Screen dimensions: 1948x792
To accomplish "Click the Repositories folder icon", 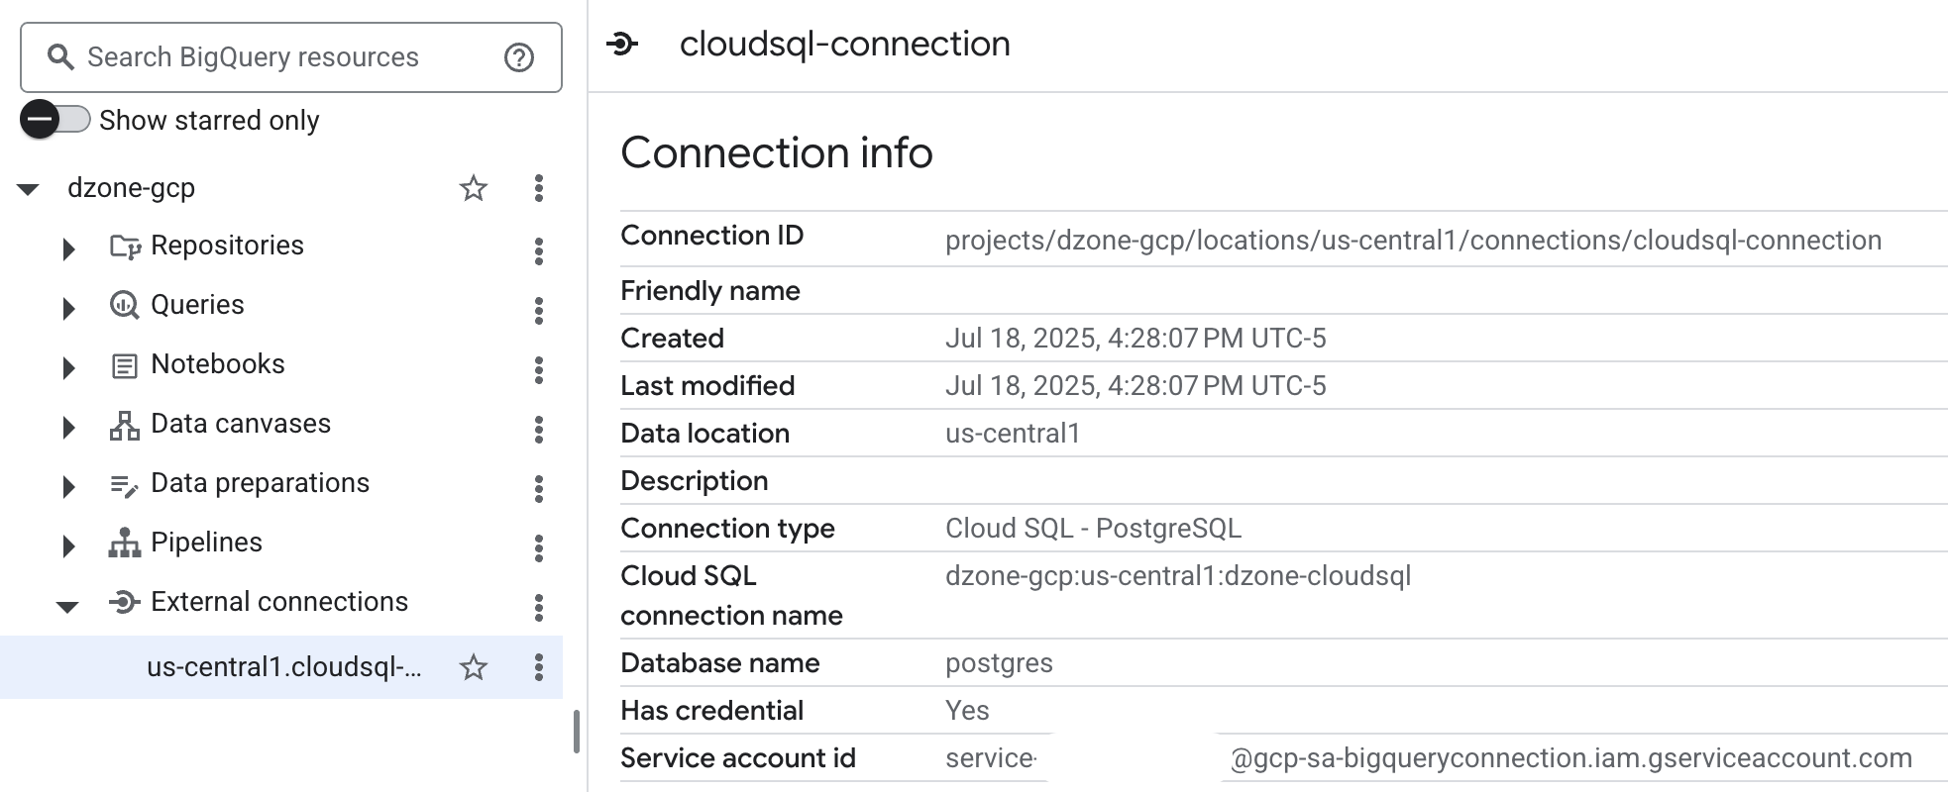I will pos(125,247).
